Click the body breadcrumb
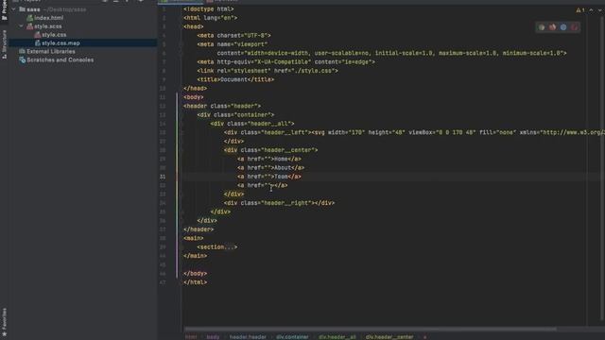This screenshot has height=340, width=605. click(x=213, y=337)
